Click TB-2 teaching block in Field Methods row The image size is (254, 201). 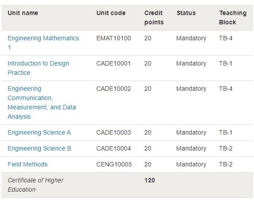coord(226,164)
